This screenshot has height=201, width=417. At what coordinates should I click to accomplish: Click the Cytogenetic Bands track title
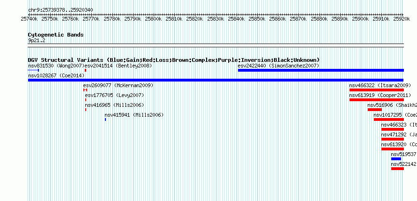(56, 35)
